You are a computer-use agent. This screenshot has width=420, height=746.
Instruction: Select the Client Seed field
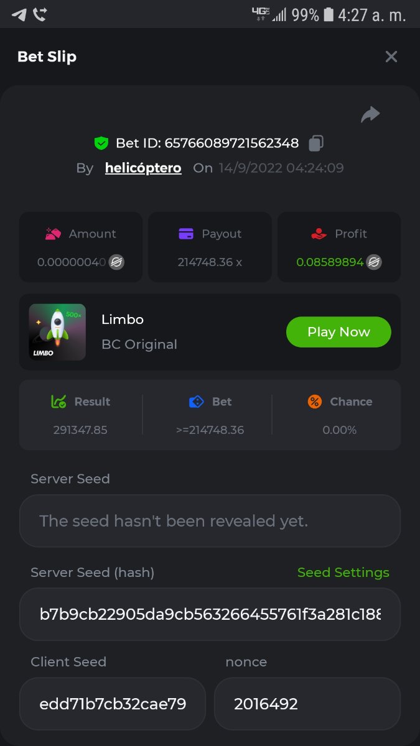(113, 704)
